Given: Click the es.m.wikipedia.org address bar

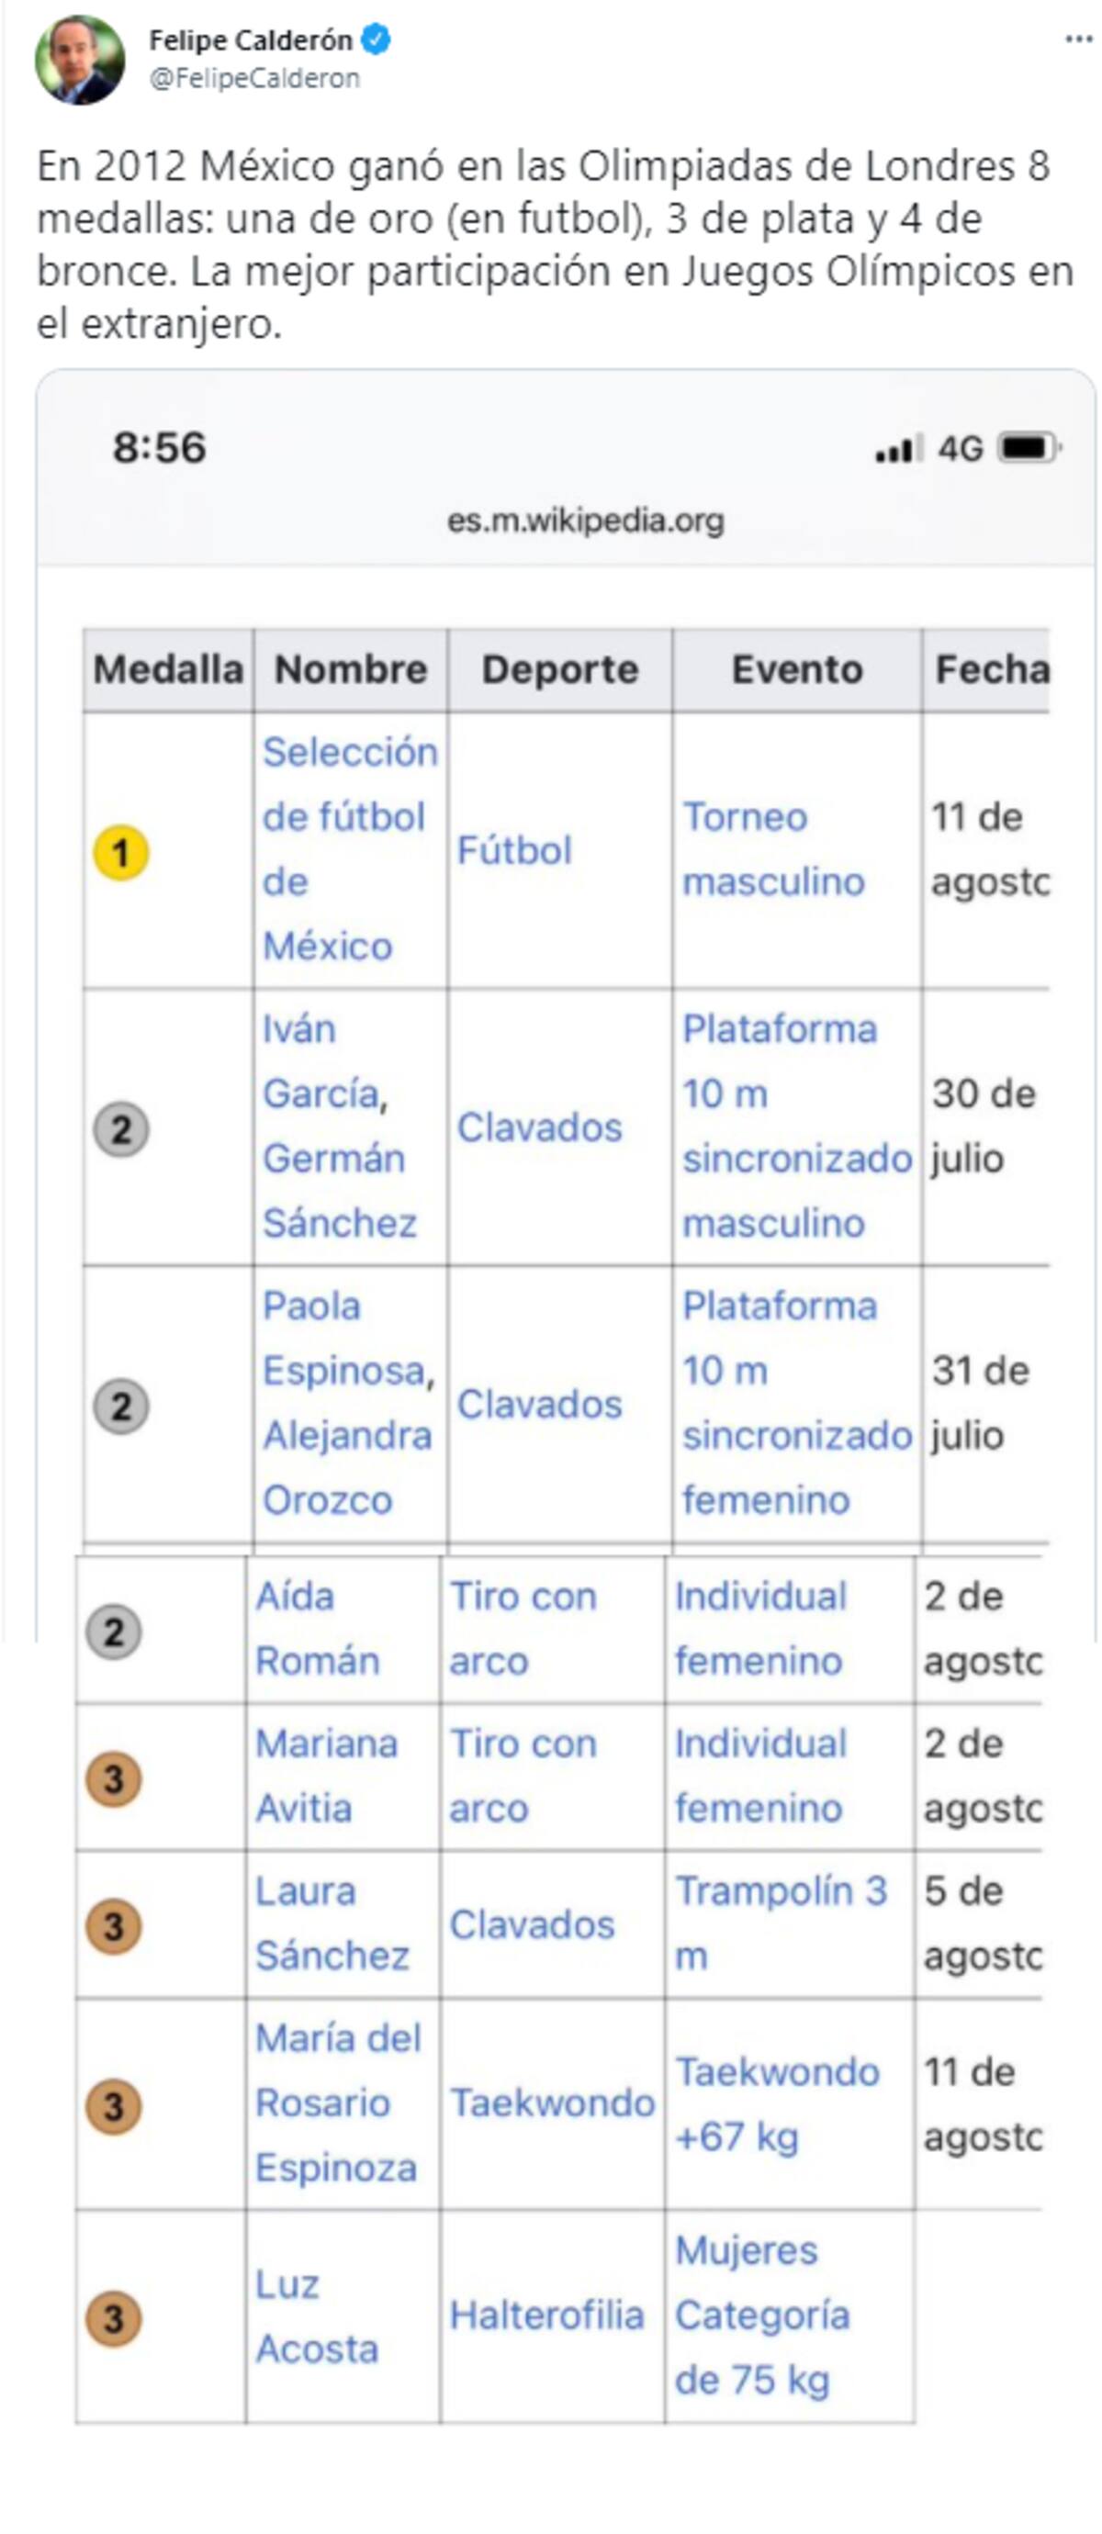Looking at the screenshot, I should (586, 521).
